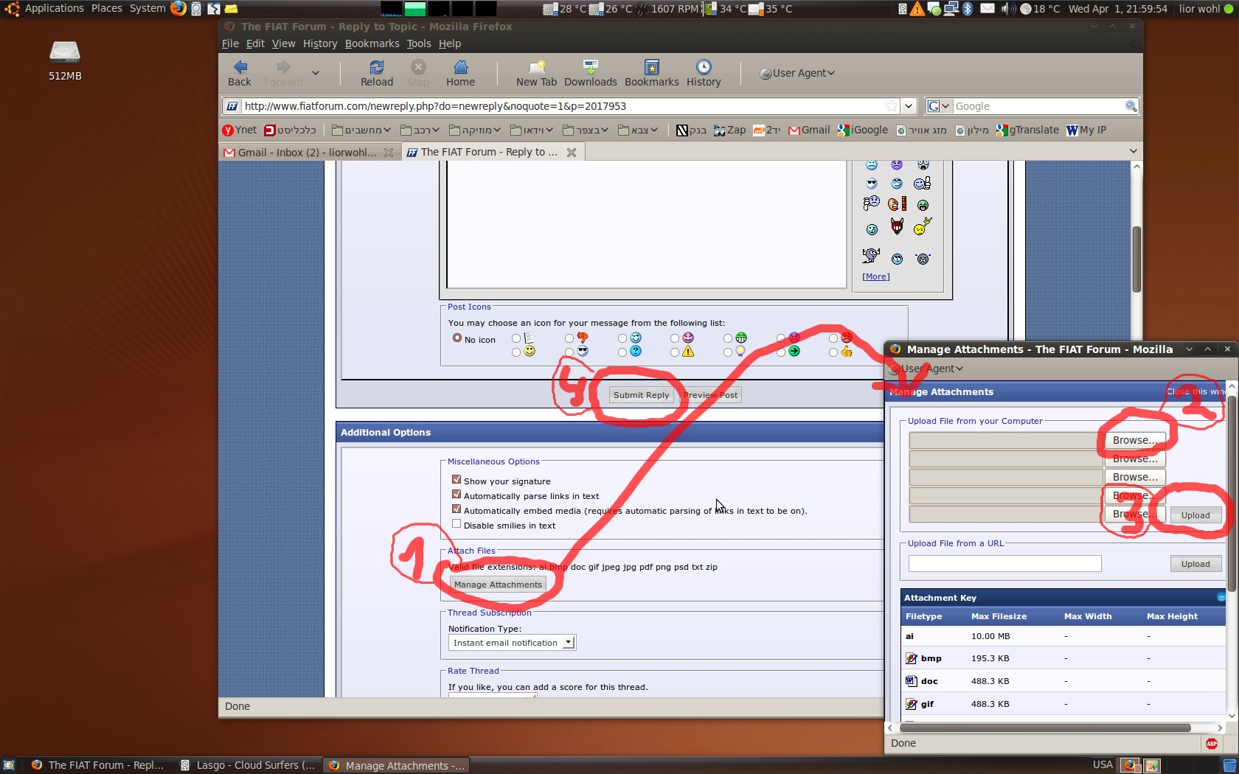This screenshot has height=774, width=1239.
Task: Toggle Show your signature checkbox
Action: (457, 480)
